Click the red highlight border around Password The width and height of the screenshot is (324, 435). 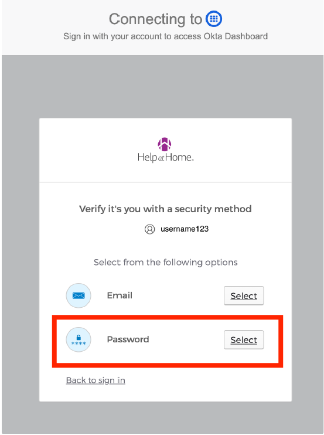pos(168,317)
